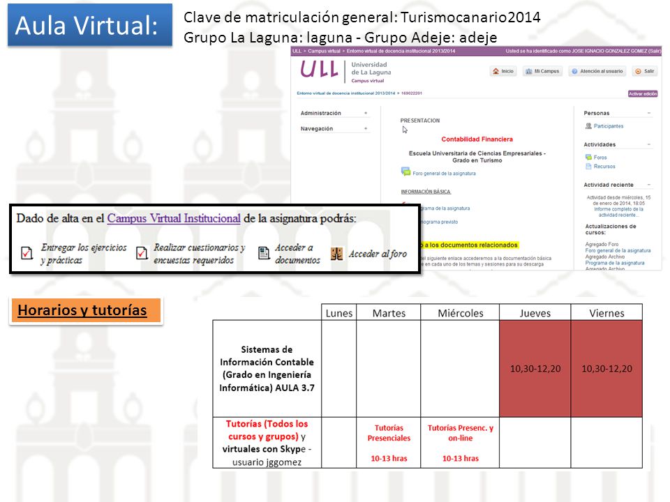670x502 pixels.
Task: Click the Foros activity icon
Action: point(588,157)
